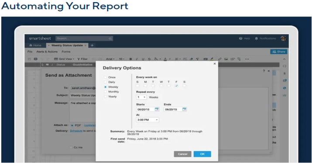
Task: Click the strikethrough icon
Action: [x=149, y=59]
